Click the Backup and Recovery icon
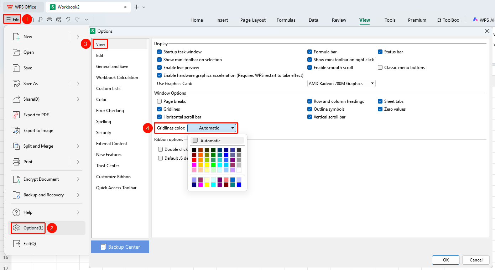Screen dimensions: 495x270 (16, 195)
